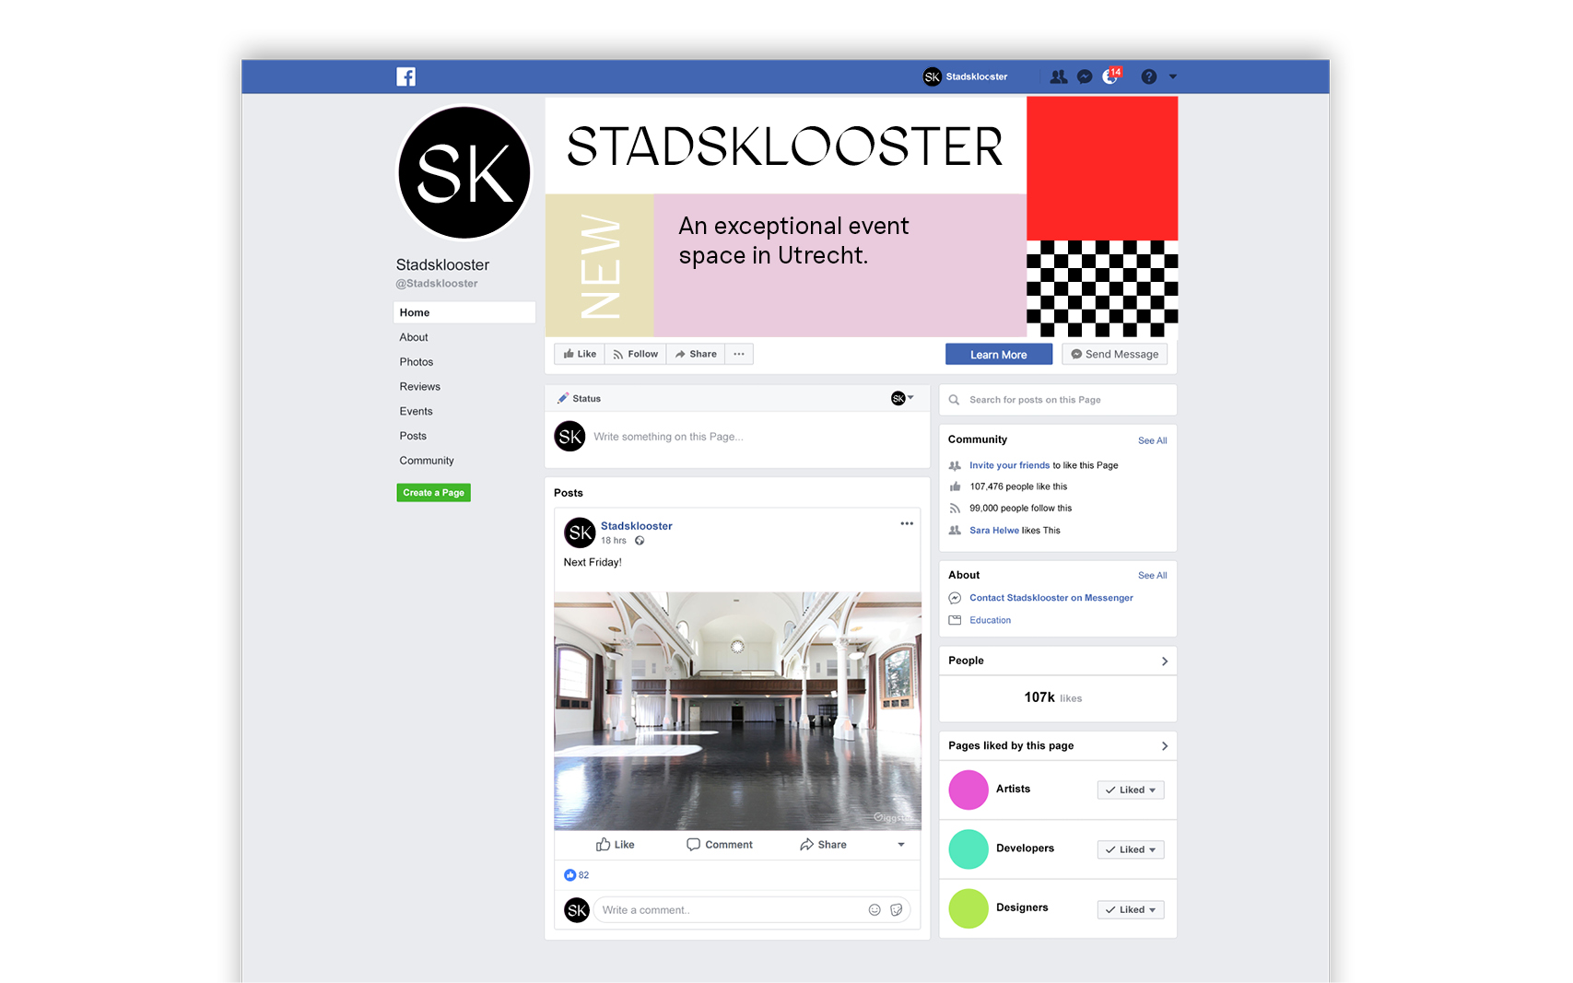This screenshot has height=983, width=1573.
Task: Click the Learn More button
Action: [999, 355]
